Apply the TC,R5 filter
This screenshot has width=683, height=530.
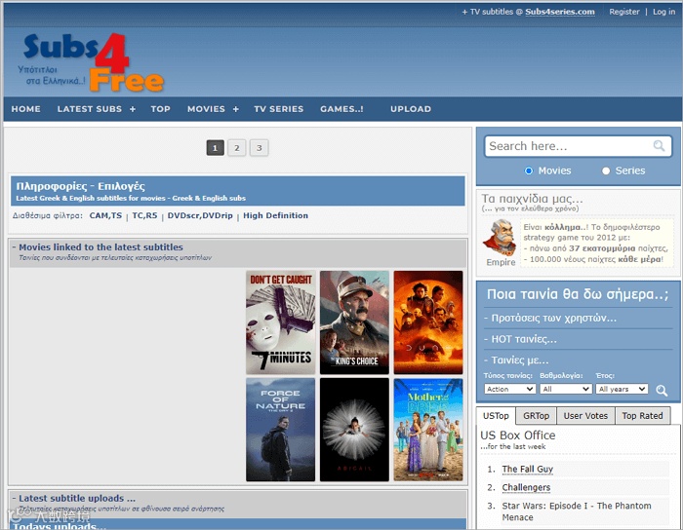[144, 215]
